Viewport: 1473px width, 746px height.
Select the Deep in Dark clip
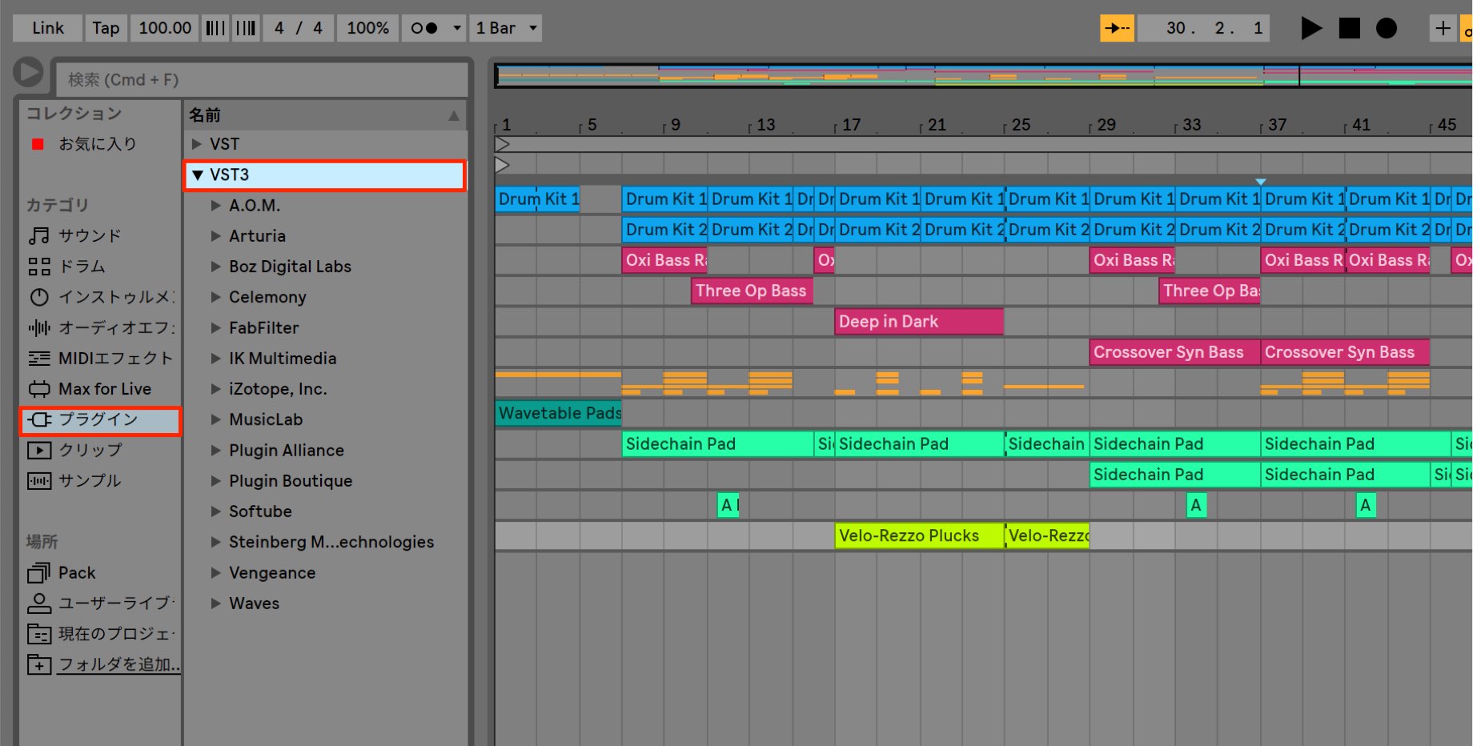(x=919, y=321)
